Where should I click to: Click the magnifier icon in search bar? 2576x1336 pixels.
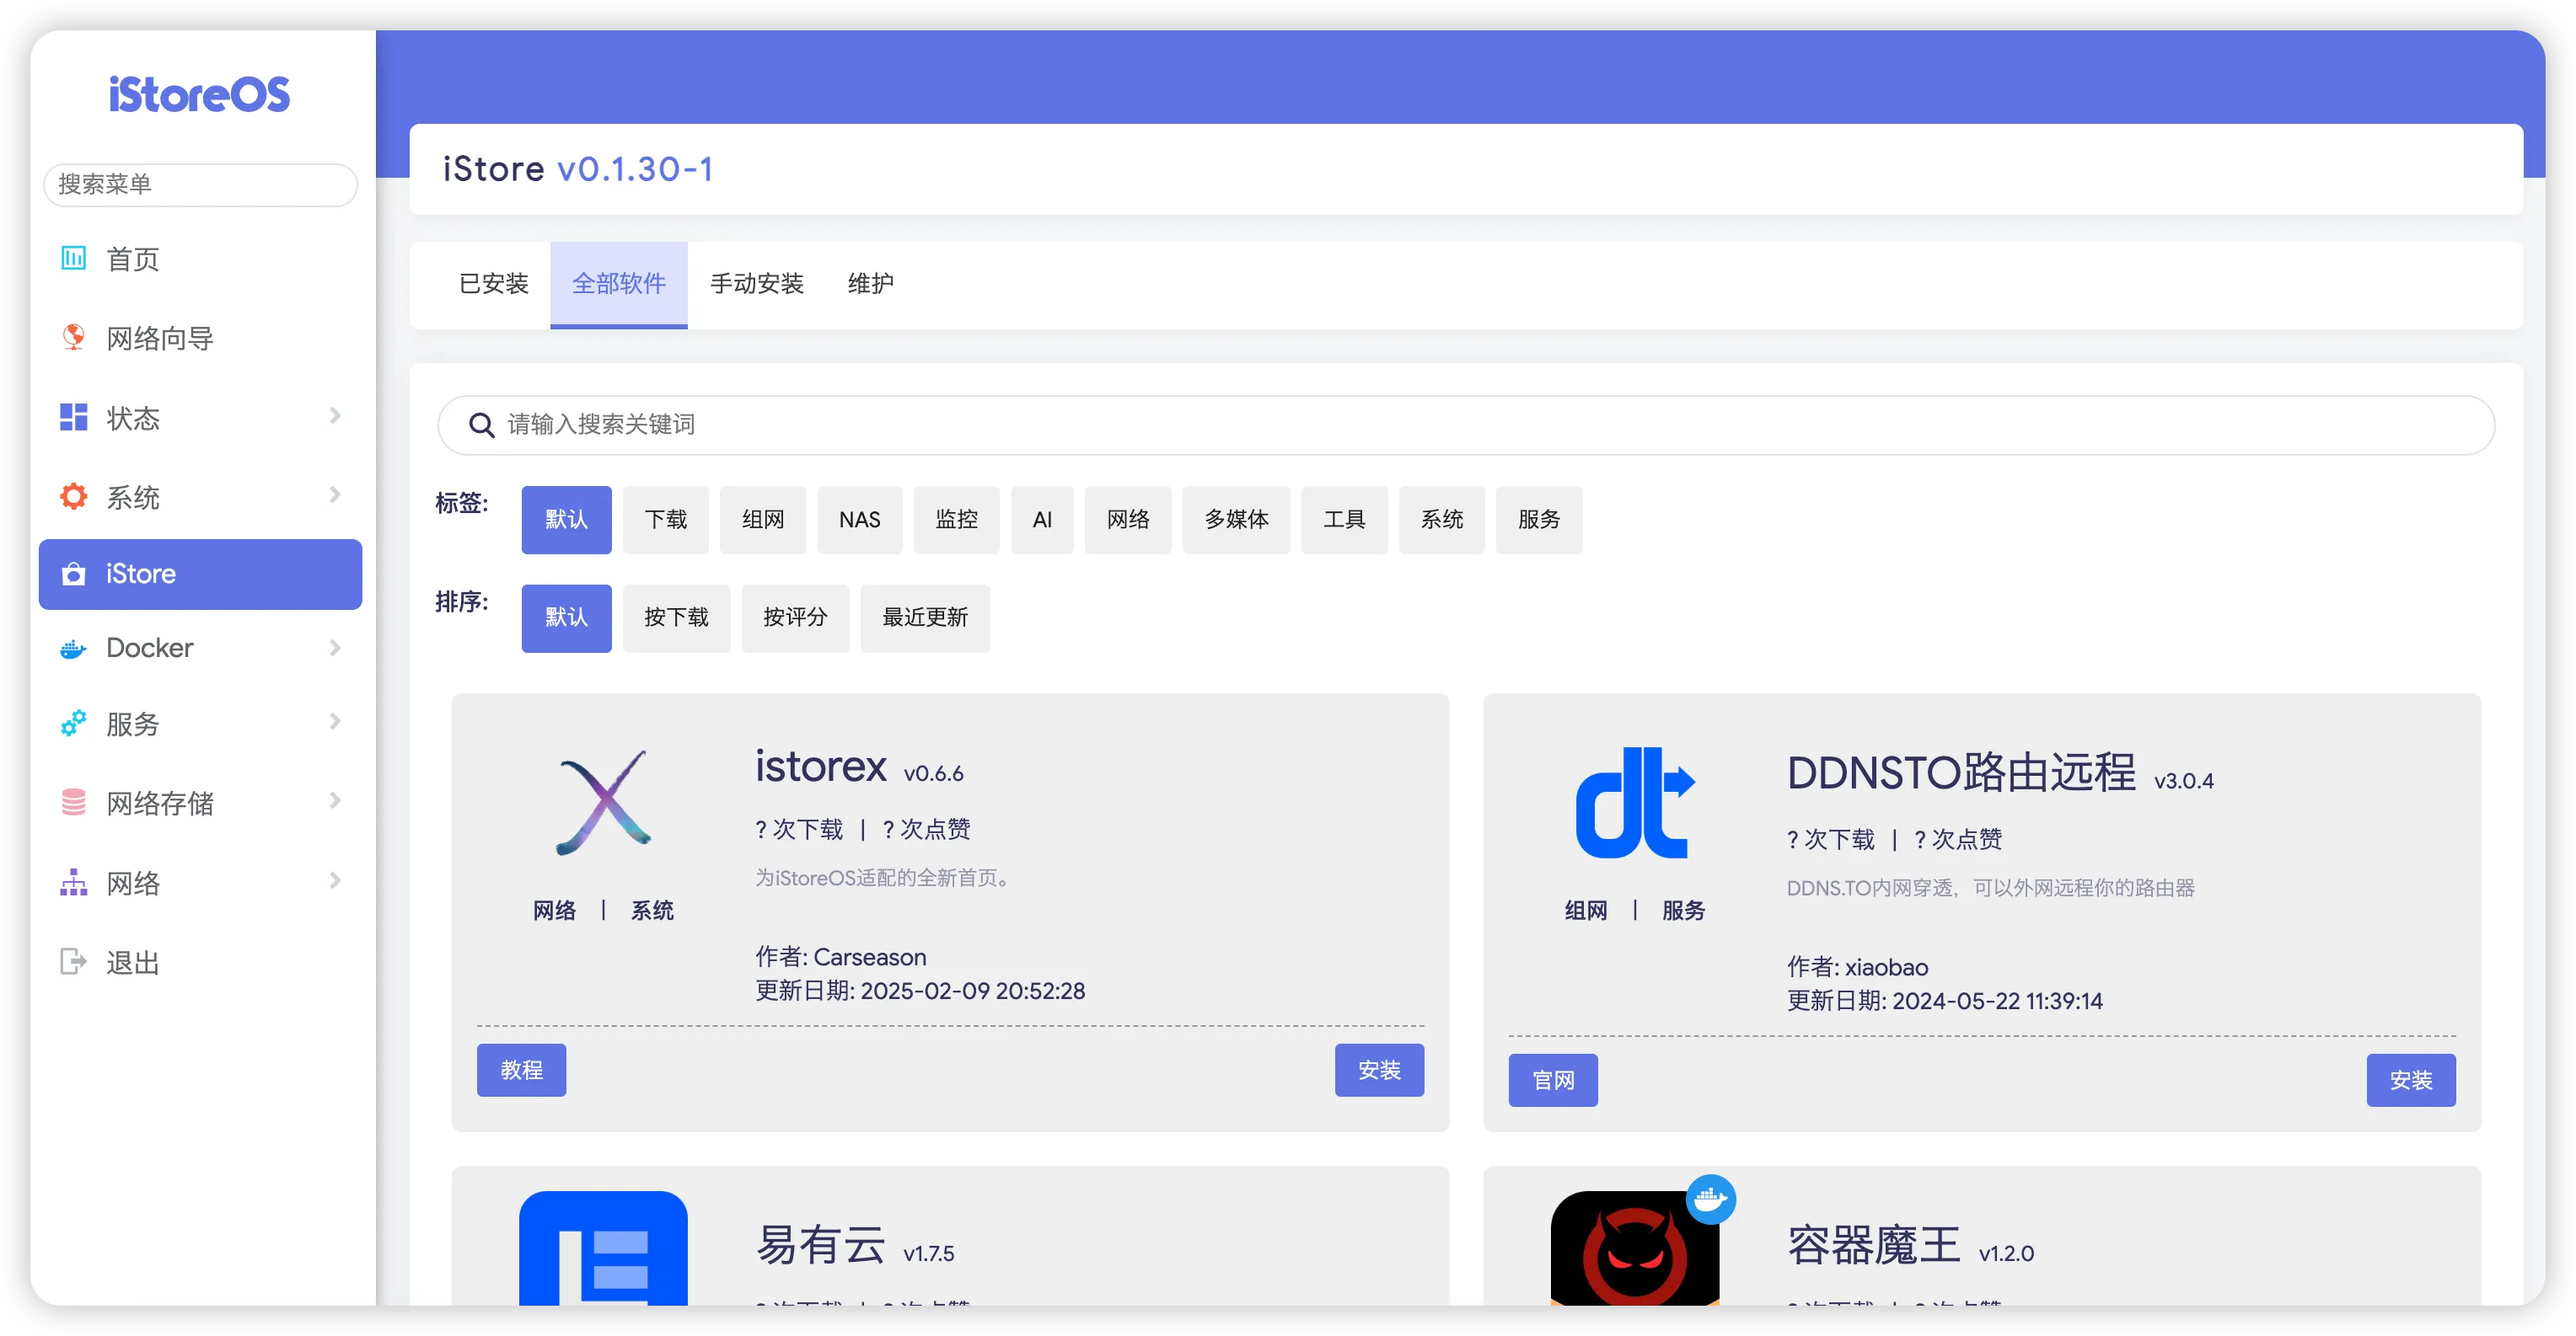(x=482, y=425)
